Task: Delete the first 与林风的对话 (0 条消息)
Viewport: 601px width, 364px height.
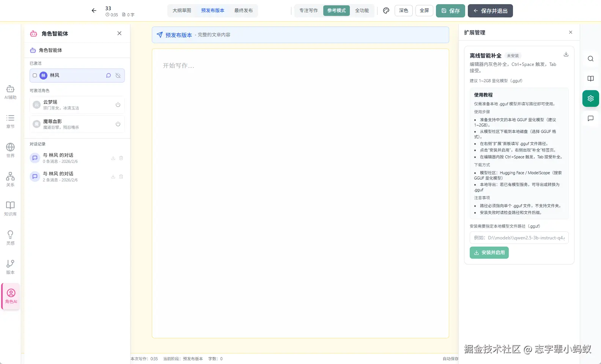Action: click(x=121, y=158)
